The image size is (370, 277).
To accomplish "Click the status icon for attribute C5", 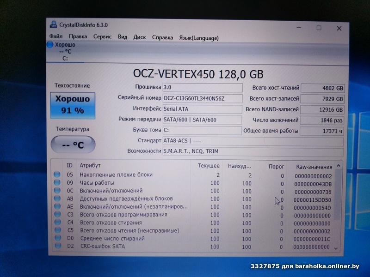I will point(57,230).
